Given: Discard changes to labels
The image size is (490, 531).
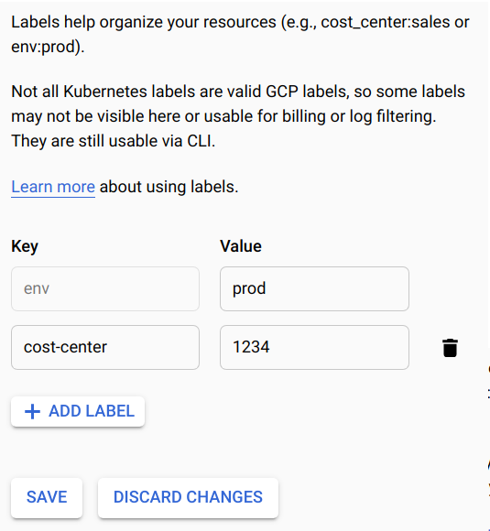Looking at the screenshot, I should coord(188,497).
